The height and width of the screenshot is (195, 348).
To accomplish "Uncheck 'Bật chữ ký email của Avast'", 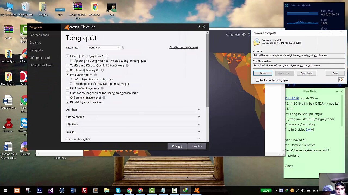I will tap(67, 102).
